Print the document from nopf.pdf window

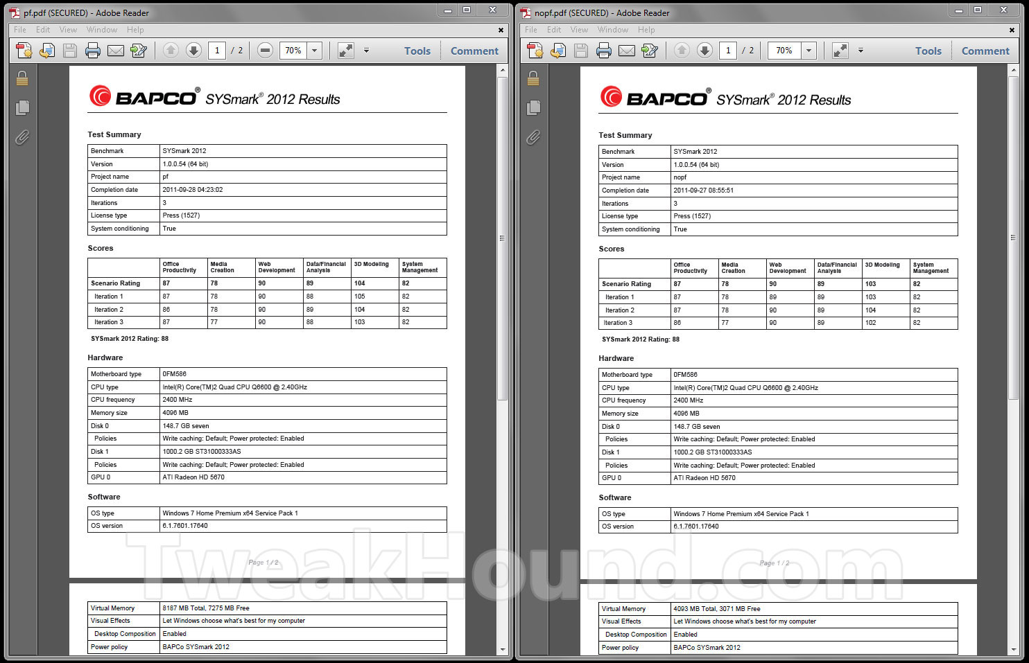pyautogui.click(x=604, y=51)
